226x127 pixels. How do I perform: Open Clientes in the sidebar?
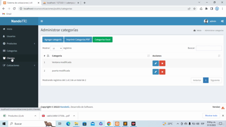coord(19,58)
